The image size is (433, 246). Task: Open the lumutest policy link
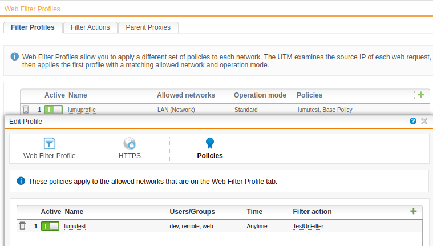75,227
